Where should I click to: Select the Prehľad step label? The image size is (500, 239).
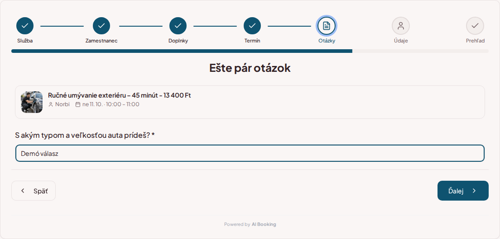coord(475,41)
